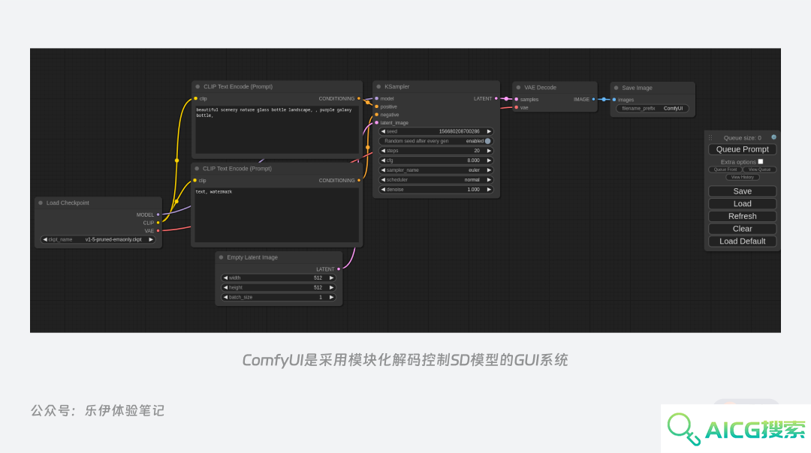Image resolution: width=811 pixels, height=453 pixels.
Task: Click the Queue Prompt button
Action: (x=742, y=149)
